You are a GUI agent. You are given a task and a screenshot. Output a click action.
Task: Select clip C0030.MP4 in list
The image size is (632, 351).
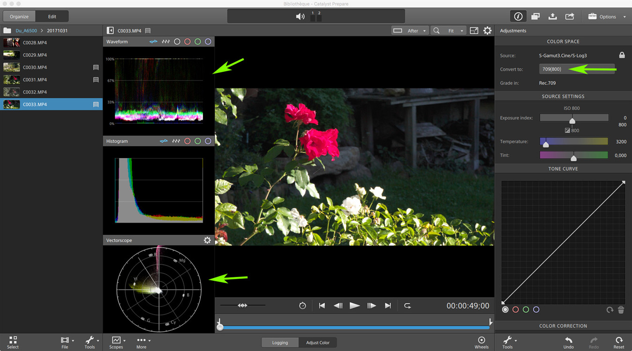point(35,67)
